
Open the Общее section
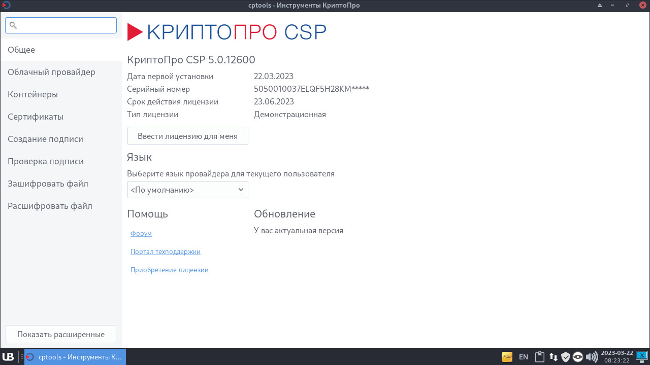pyautogui.click(x=61, y=50)
